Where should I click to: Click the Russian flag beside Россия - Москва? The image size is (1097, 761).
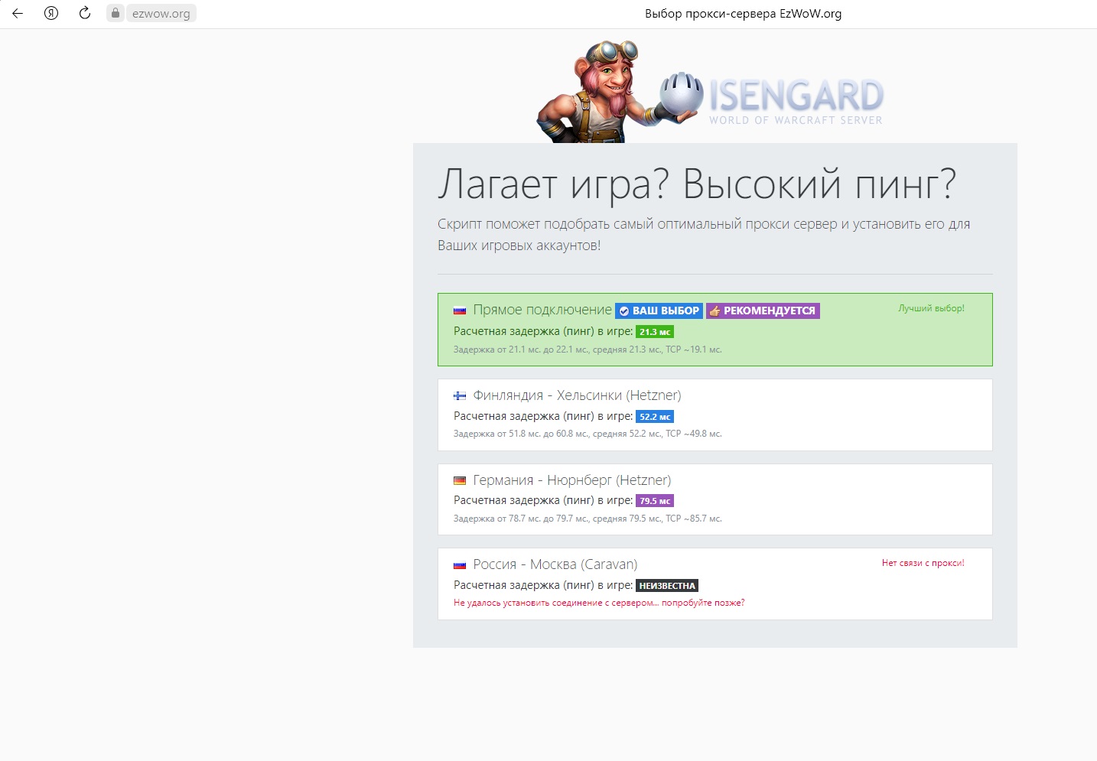click(x=460, y=565)
